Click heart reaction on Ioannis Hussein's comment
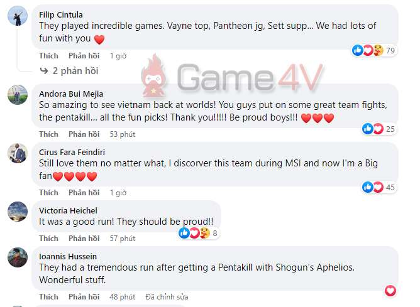This screenshot has height=307, width=420. tap(390, 291)
